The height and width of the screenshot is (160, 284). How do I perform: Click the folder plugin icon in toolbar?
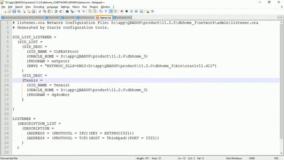[148, 12]
